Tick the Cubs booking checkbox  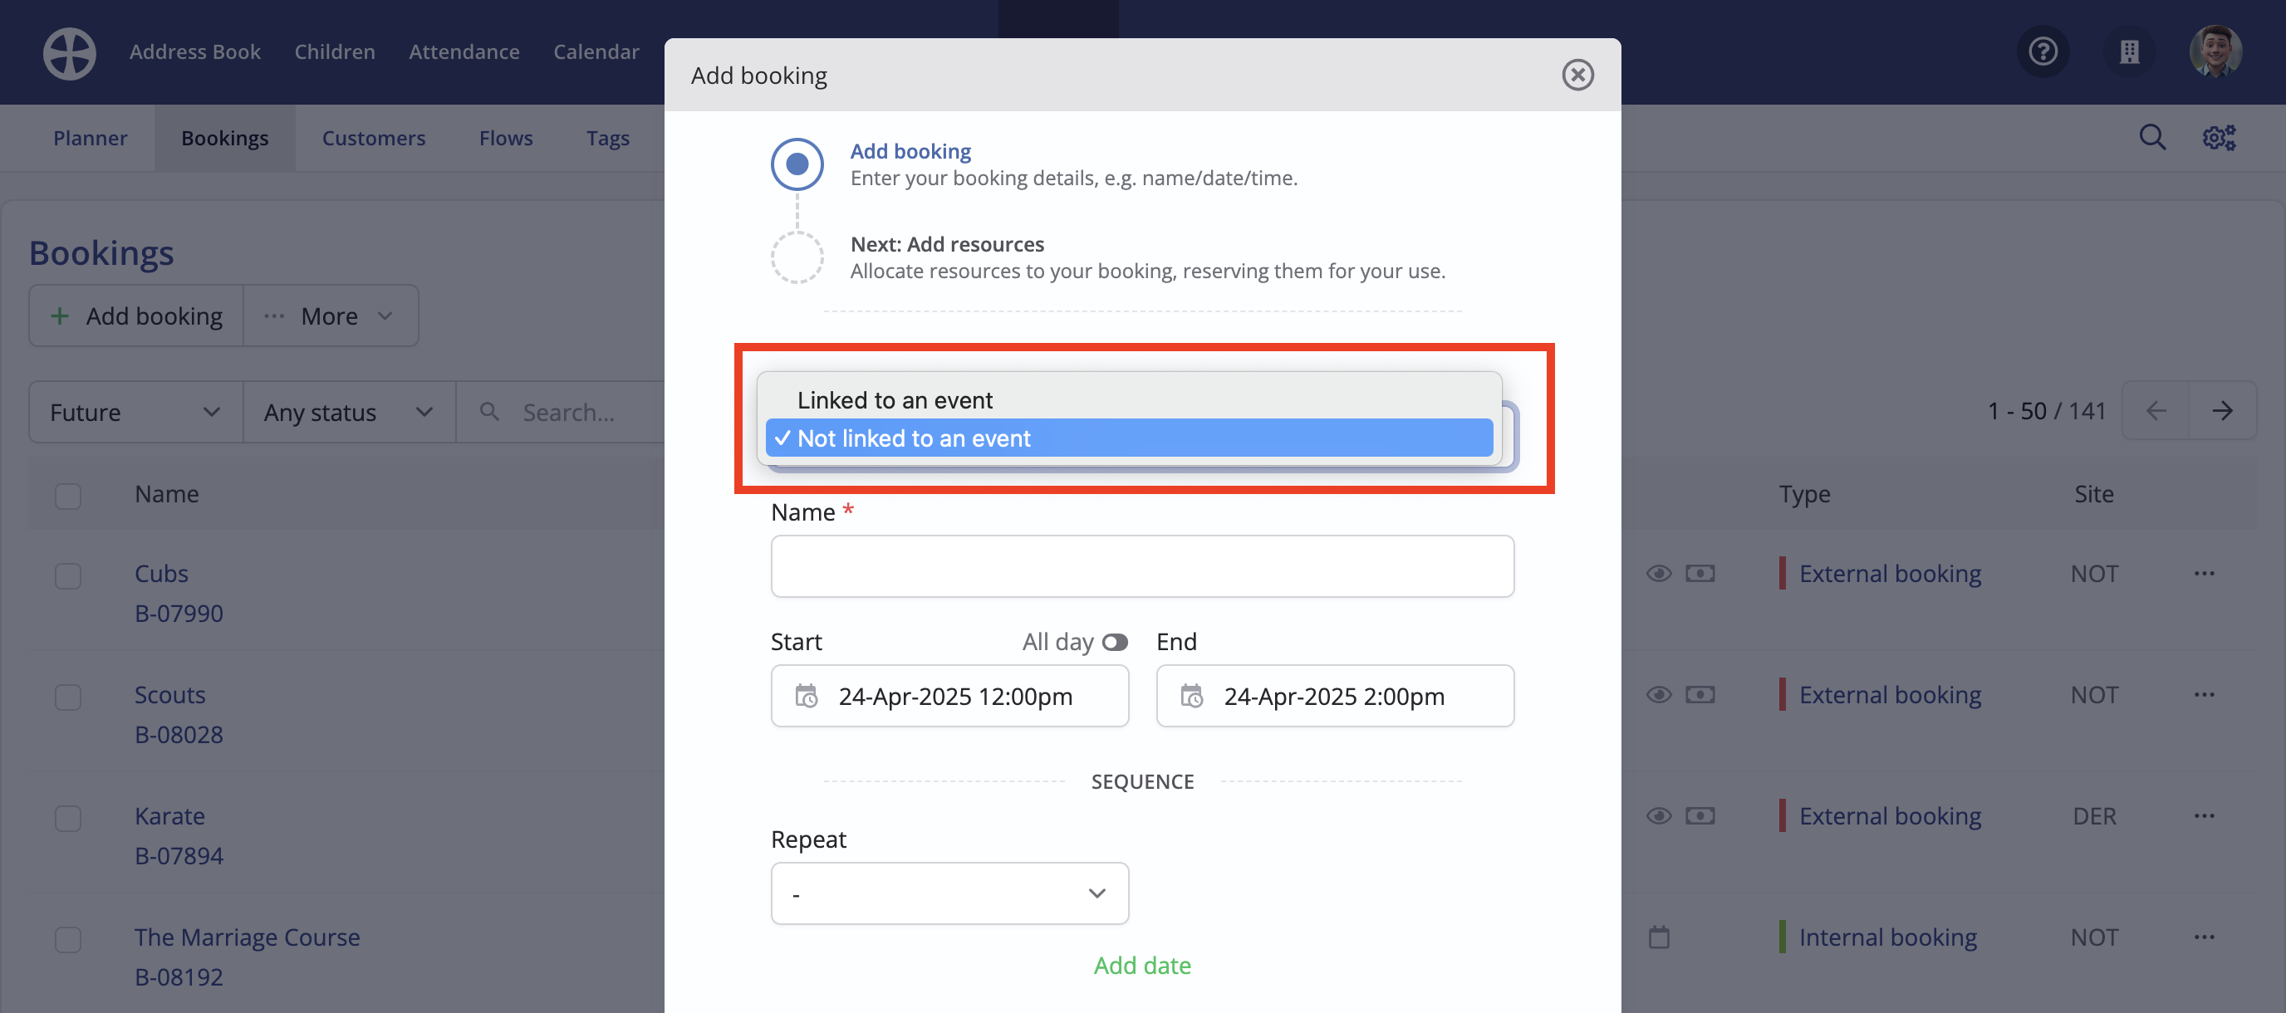(x=68, y=575)
